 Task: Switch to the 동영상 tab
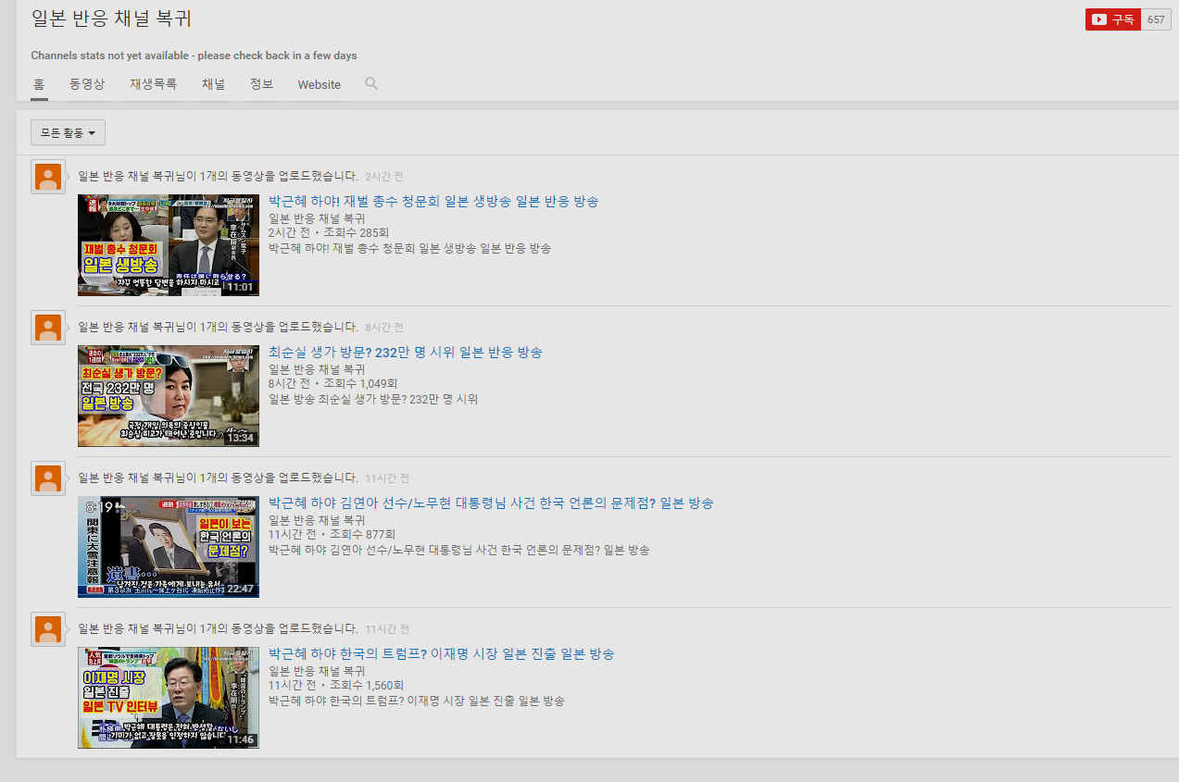[x=87, y=84]
